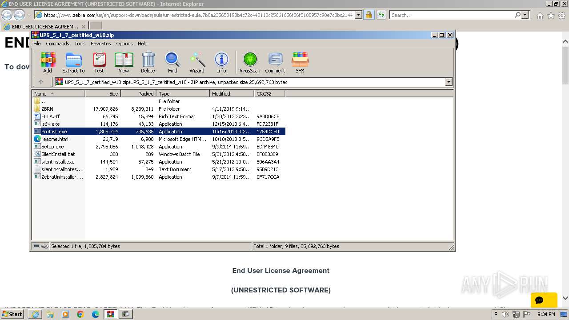Sort by the Type column header
569x320 pixels.
183,94
